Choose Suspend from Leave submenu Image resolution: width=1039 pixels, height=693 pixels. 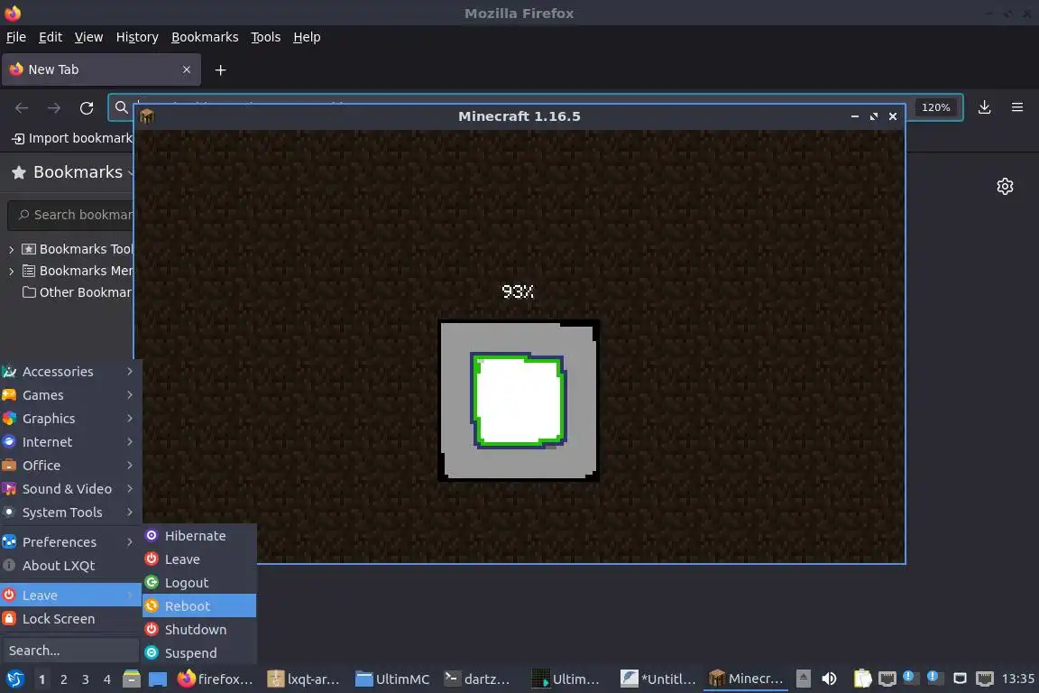(x=199, y=652)
